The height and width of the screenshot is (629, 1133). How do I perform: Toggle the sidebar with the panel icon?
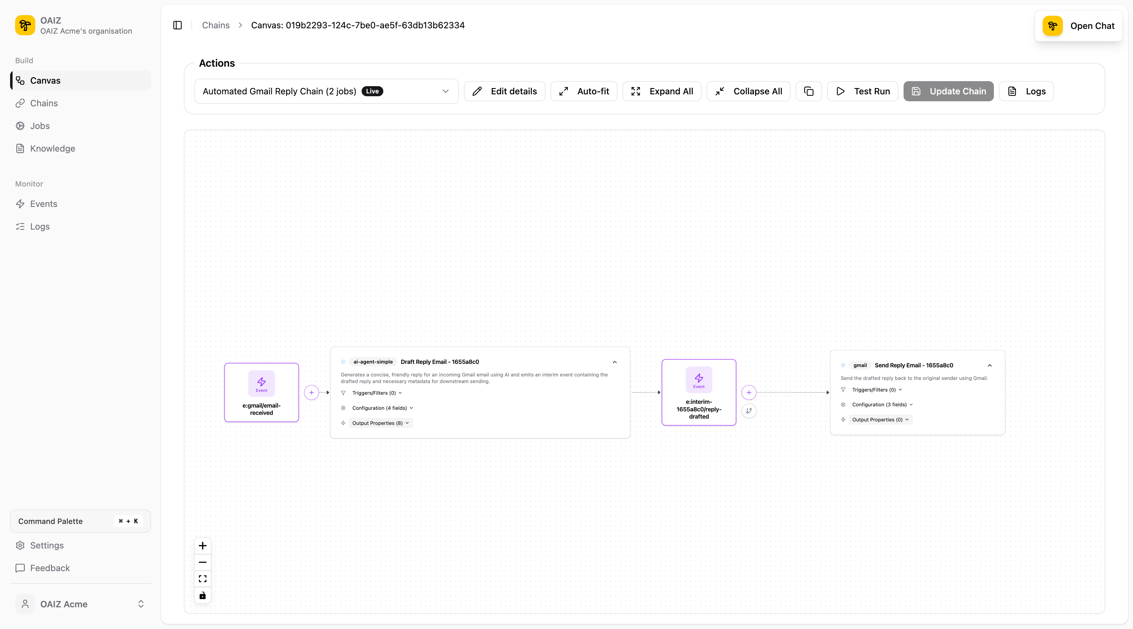[x=177, y=25]
